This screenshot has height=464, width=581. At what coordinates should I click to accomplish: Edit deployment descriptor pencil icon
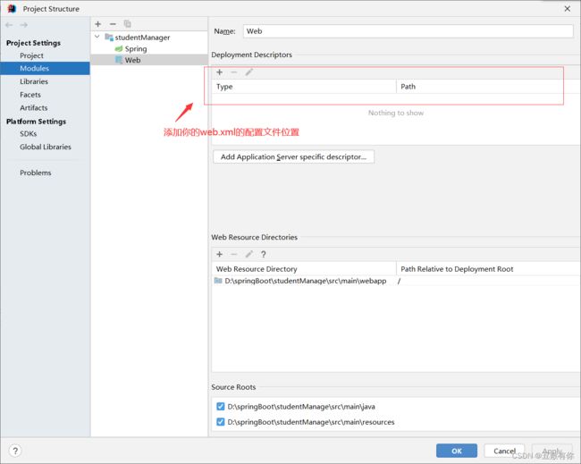249,72
